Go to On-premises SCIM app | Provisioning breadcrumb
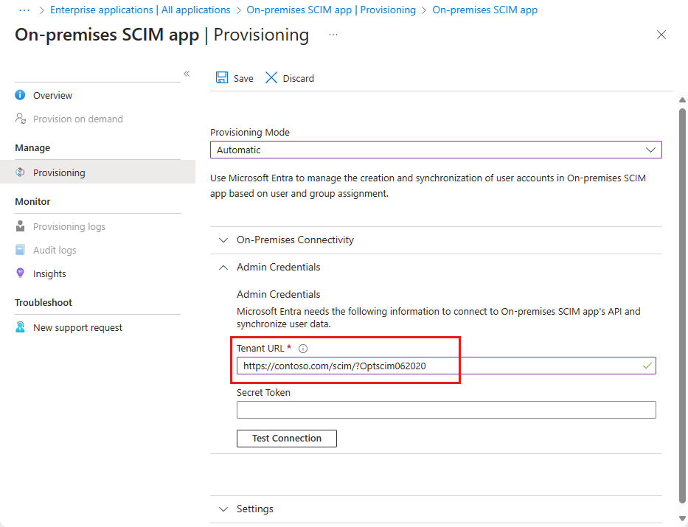Screen dimensions: 688x527 (x=331, y=10)
